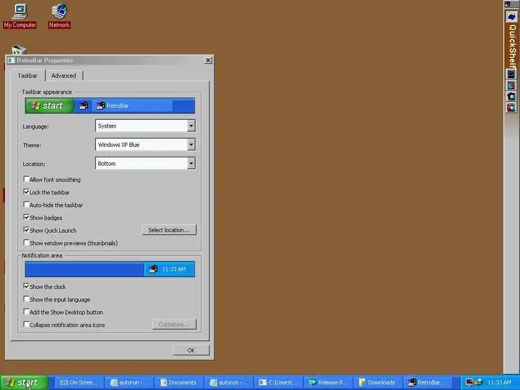Select the Taskbar tab
The image size is (520, 390).
27,76
